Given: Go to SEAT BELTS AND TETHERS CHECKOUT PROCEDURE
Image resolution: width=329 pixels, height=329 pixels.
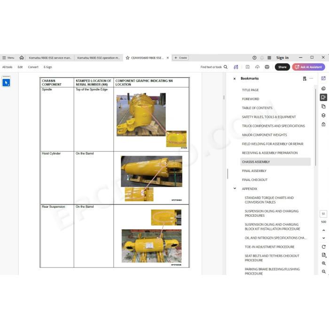Looking at the screenshot, I should click(272, 258).
